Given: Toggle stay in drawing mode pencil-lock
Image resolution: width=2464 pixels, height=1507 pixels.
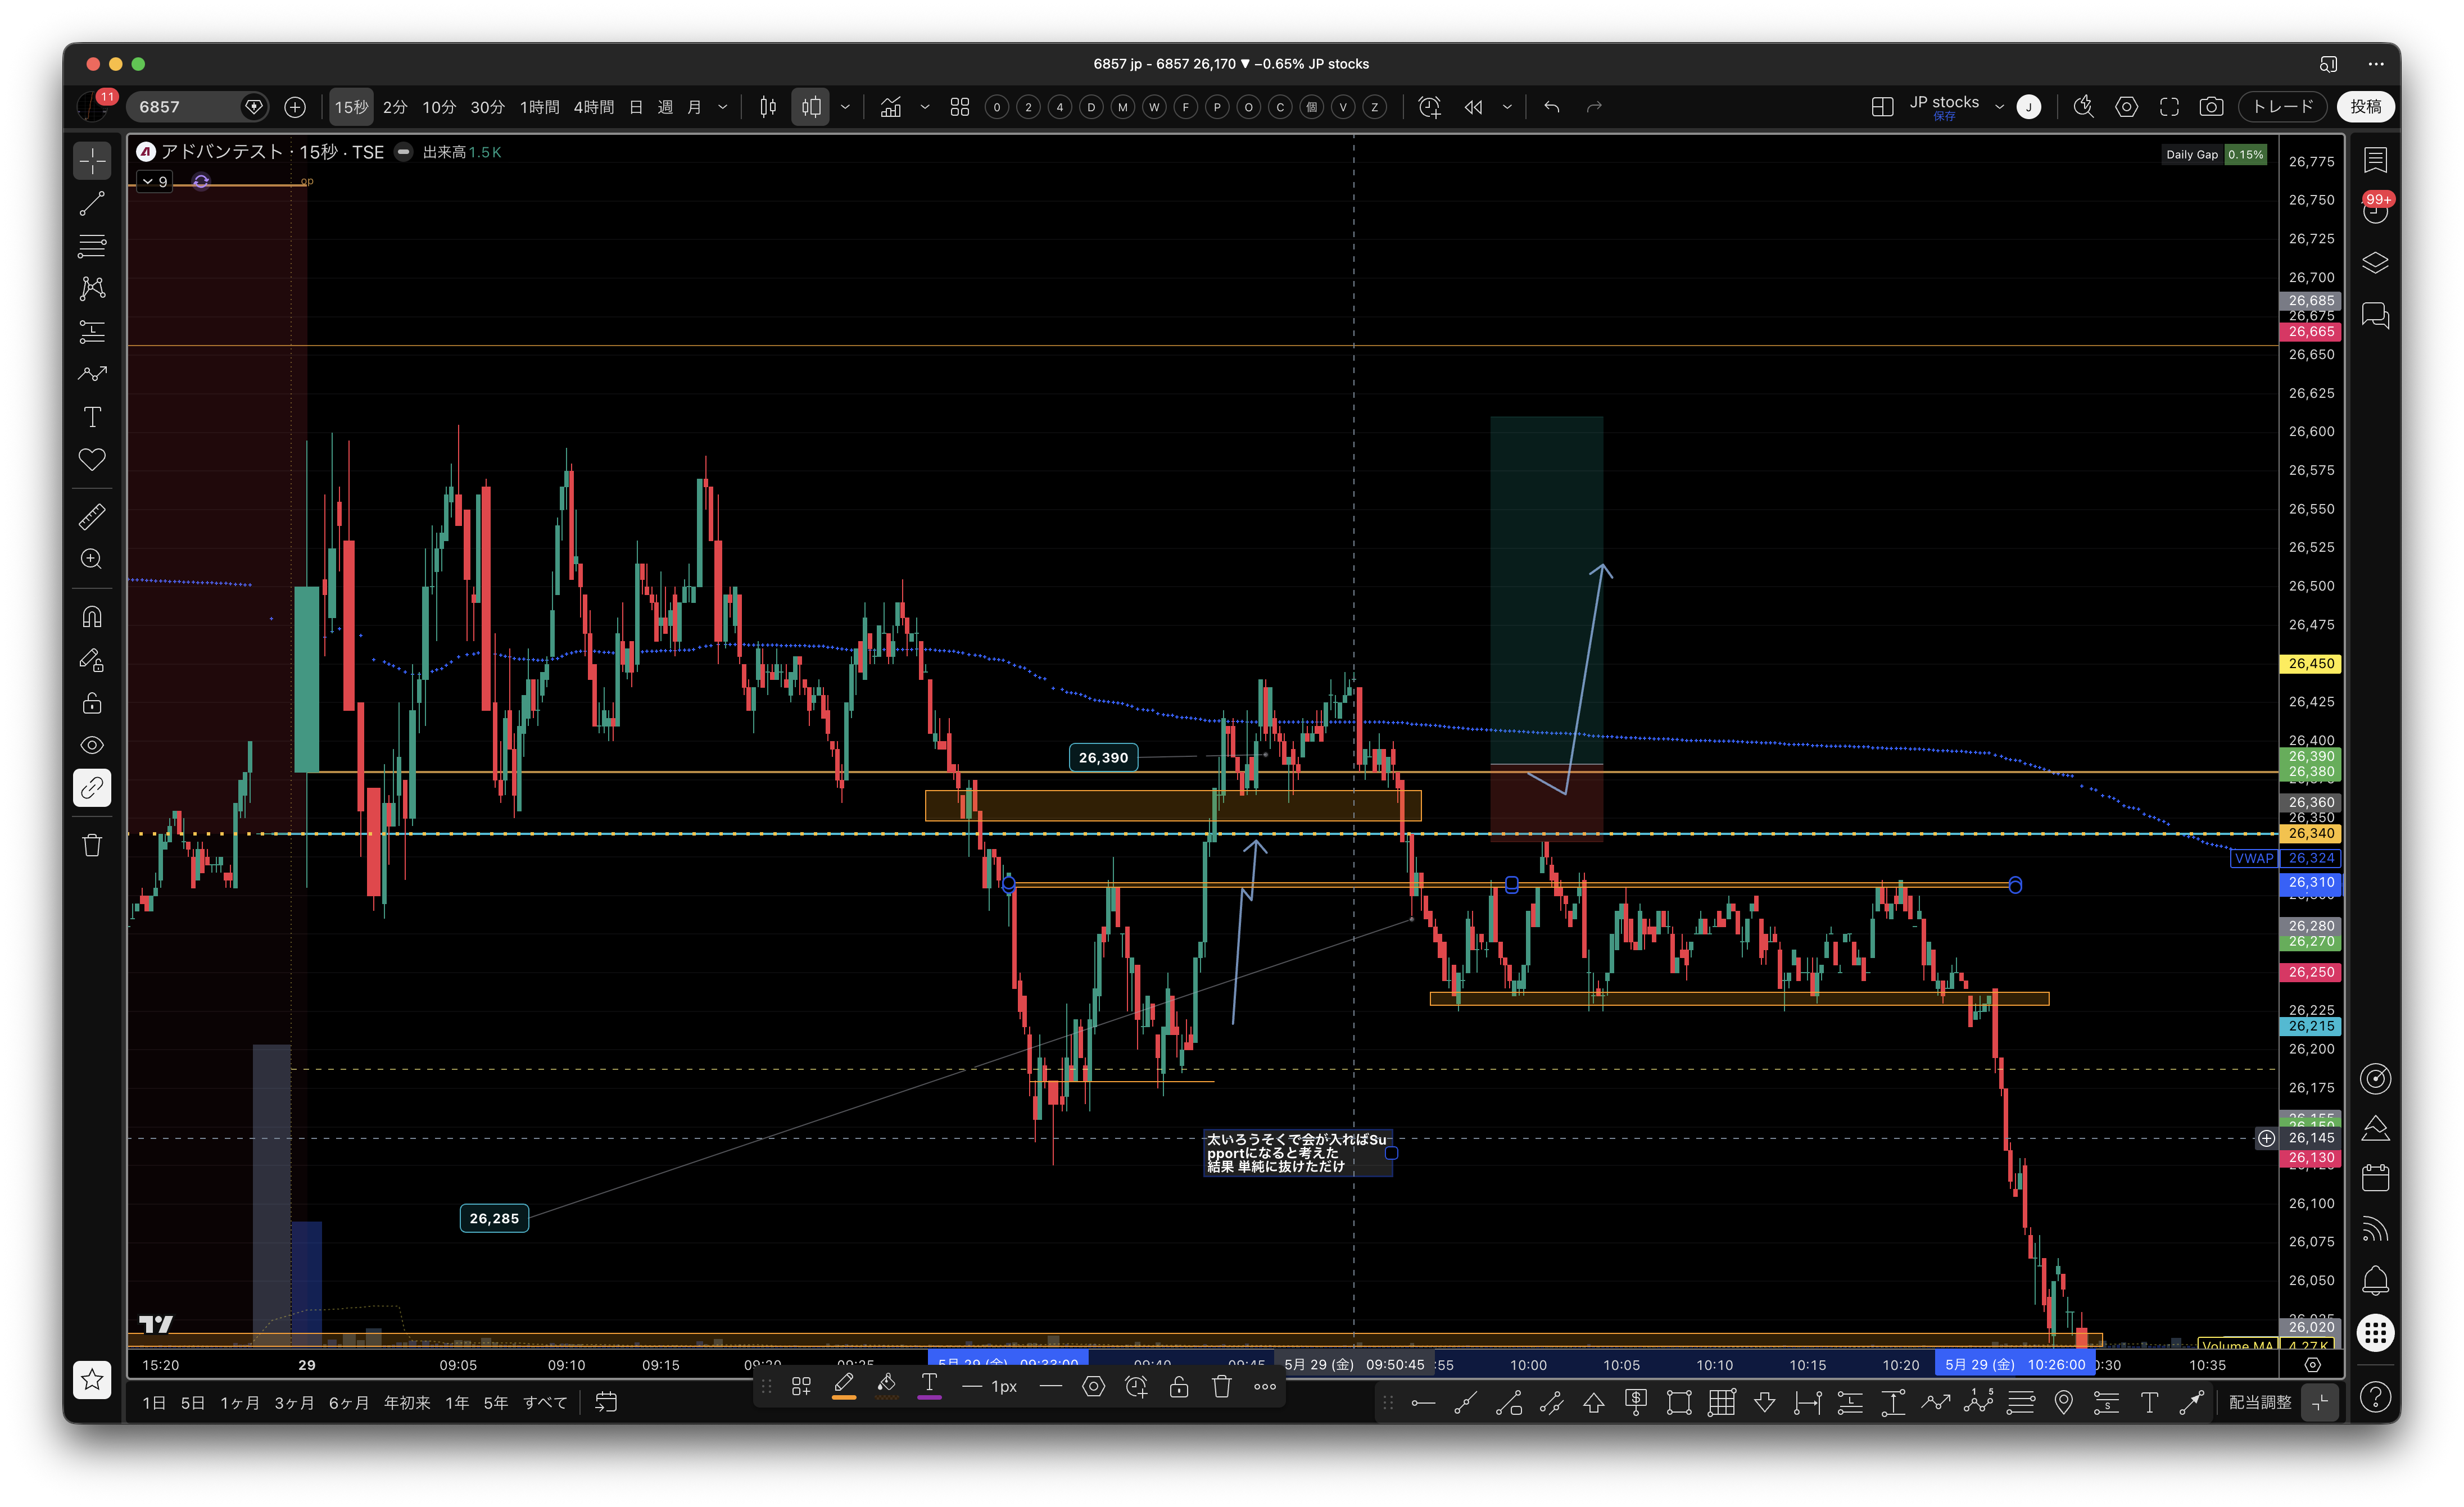Looking at the screenshot, I should coord(92,660).
